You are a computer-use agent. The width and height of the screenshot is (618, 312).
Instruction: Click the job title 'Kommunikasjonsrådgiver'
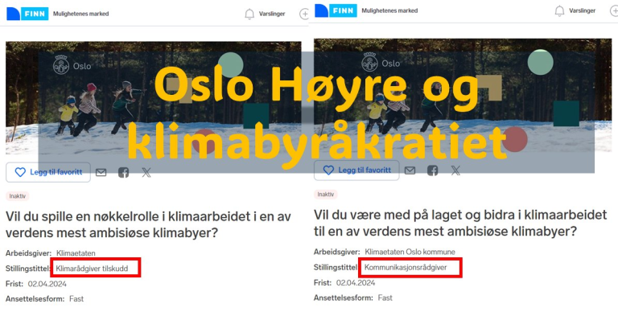406,268
